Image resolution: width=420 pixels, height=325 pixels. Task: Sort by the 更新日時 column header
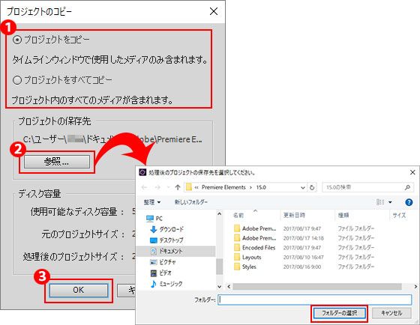point(294,216)
